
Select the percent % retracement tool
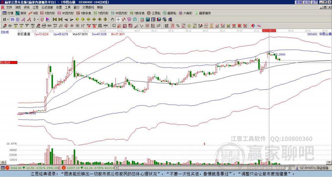(x=178, y=26)
